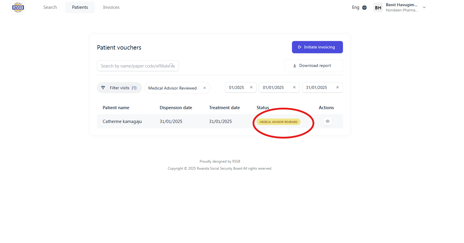Viewport: 464px width, 243px height.
Task: Click the BH user avatar
Action: pos(378,8)
